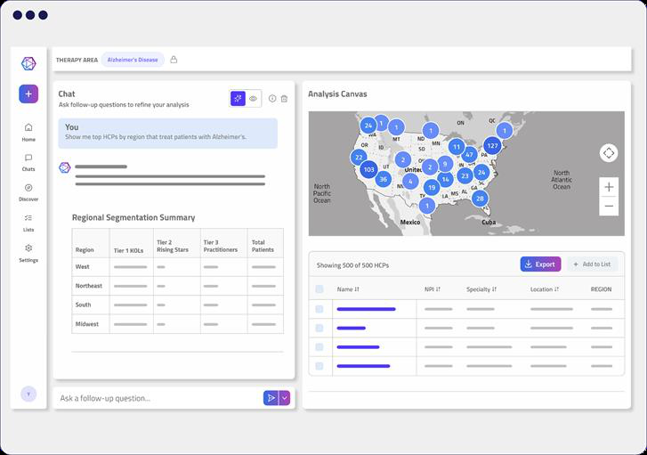This screenshot has height=455, width=647.
Task: Click the map cluster showing 11
Action: coord(457,147)
